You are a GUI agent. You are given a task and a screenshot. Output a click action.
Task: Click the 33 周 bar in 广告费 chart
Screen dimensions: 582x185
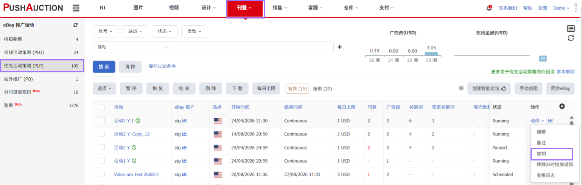point(431,54)
